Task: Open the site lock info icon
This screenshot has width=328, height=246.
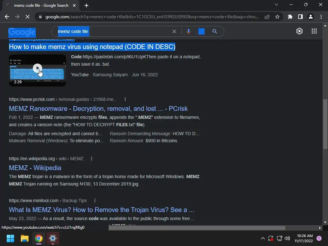Action: (40, 17)
